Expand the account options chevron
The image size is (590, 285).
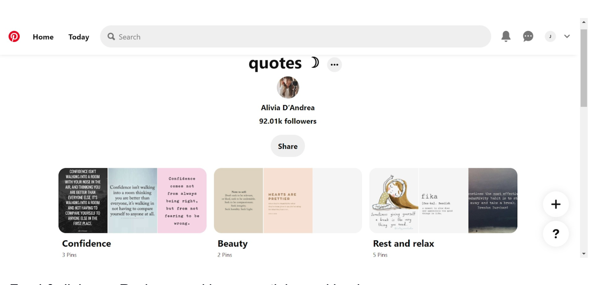click(x=567, y=37)
